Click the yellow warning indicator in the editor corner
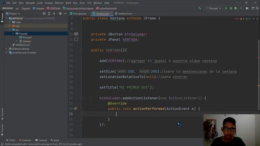The image size is (260, 146). tap(242, 19)
